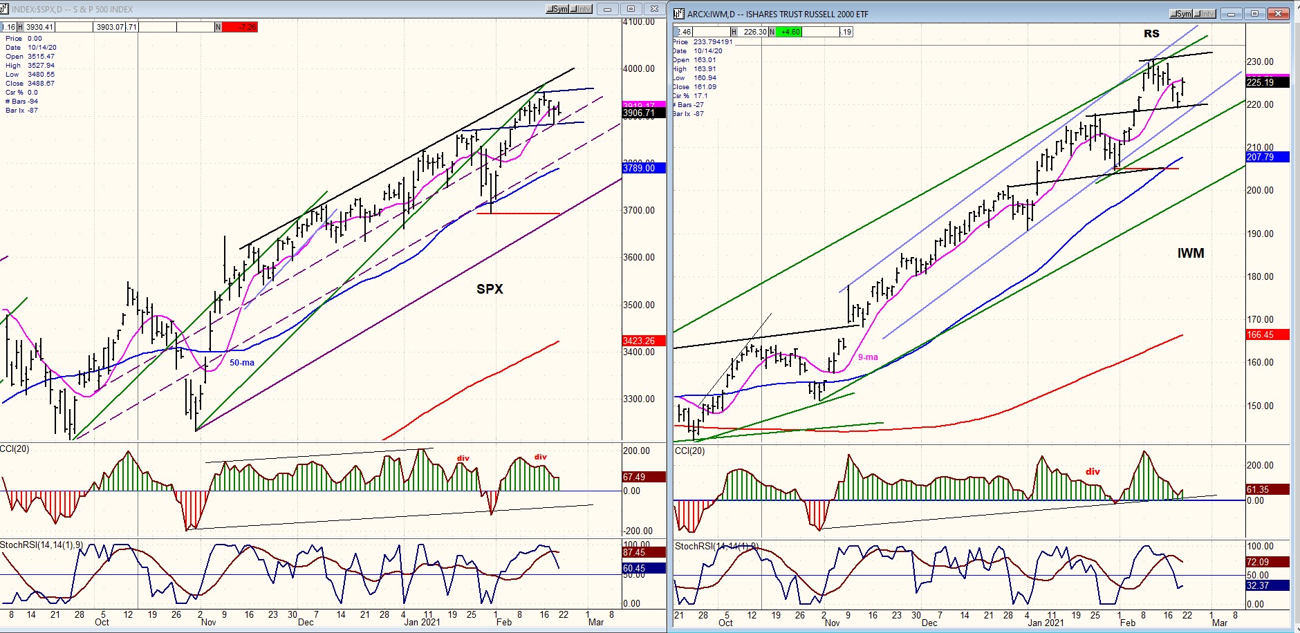This screenshot has width=1300, height=633.
Task: Maximize the S&P 500 Index chart window
Action: coord(631,9)
